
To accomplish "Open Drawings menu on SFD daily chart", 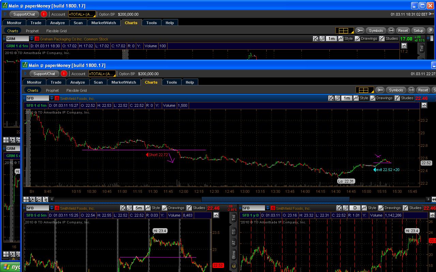I will (x=390, y=208).
